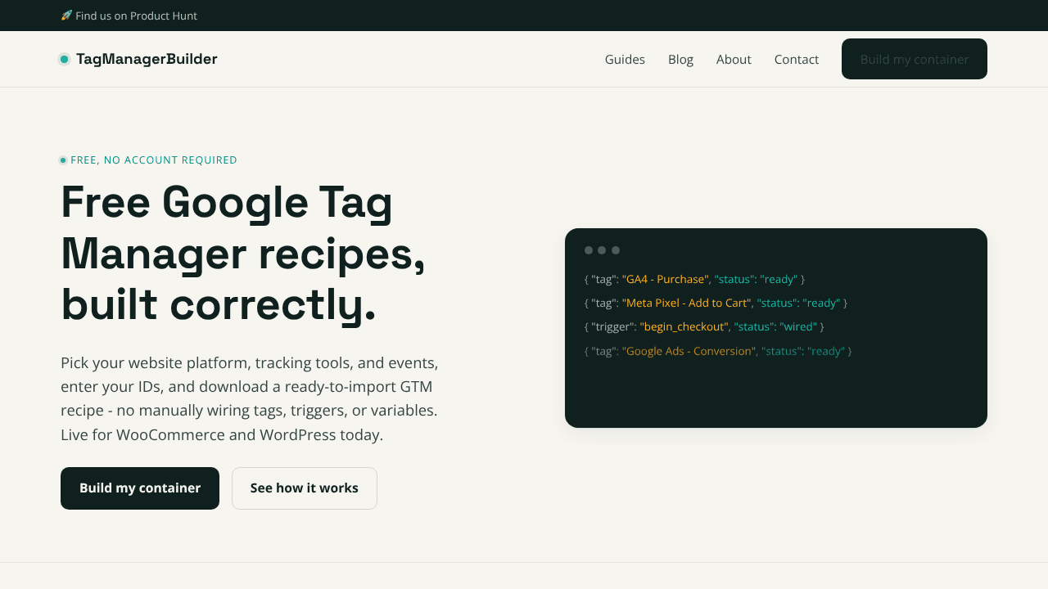The width and height of the screenshot is (1048, 589).
Task: Click the second window dot in code panel
Action: (x=602, y=250)
